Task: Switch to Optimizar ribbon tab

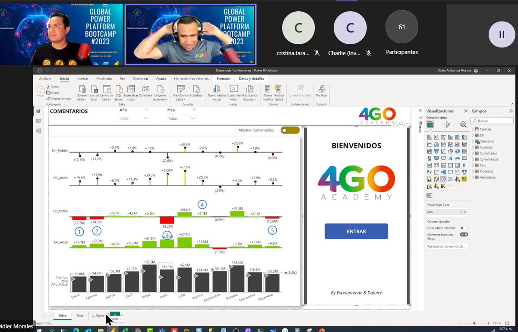Action: click(141, 79)
